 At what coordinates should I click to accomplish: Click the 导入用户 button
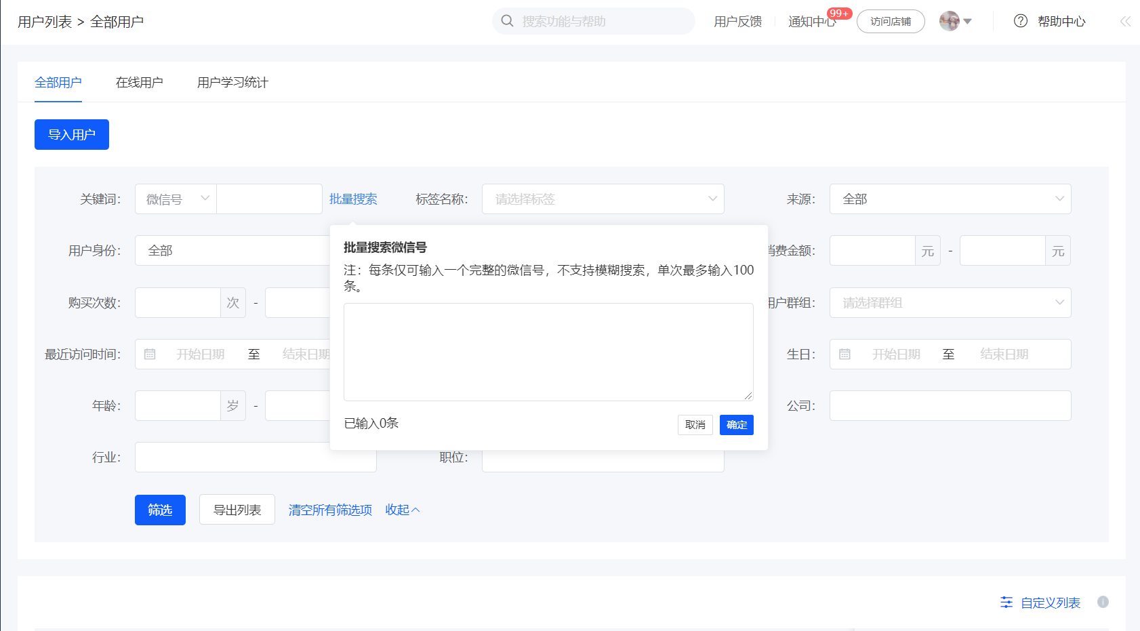tap(72, 134)
